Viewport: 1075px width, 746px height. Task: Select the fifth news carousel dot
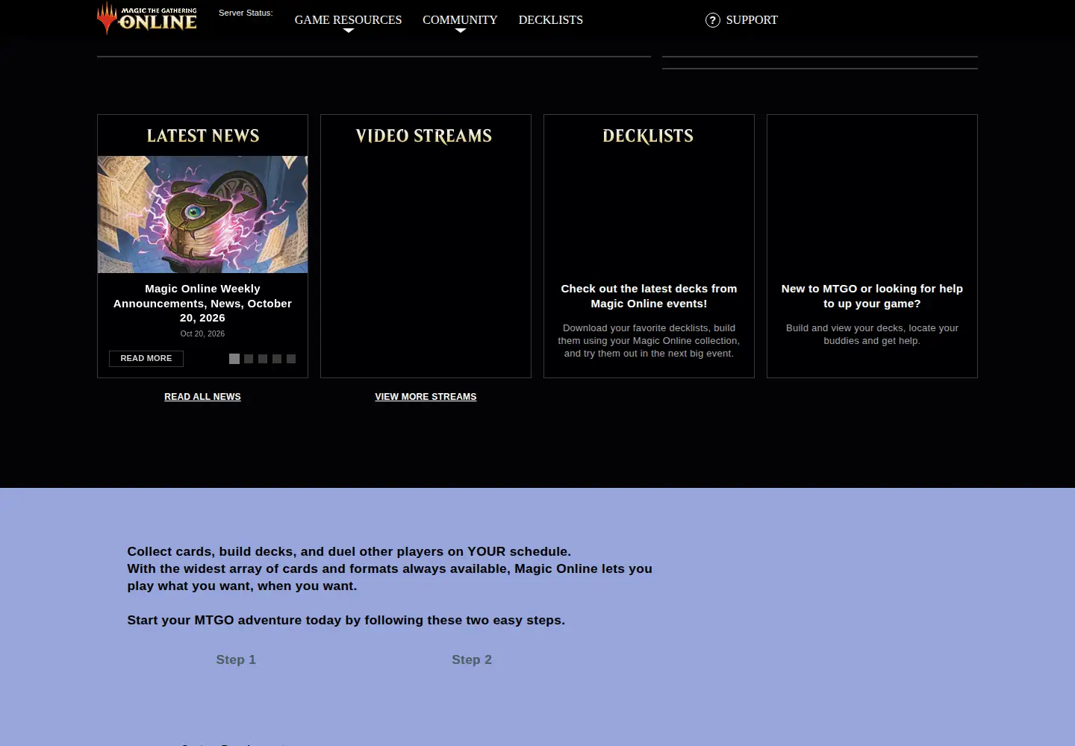(x=291, y=359)
